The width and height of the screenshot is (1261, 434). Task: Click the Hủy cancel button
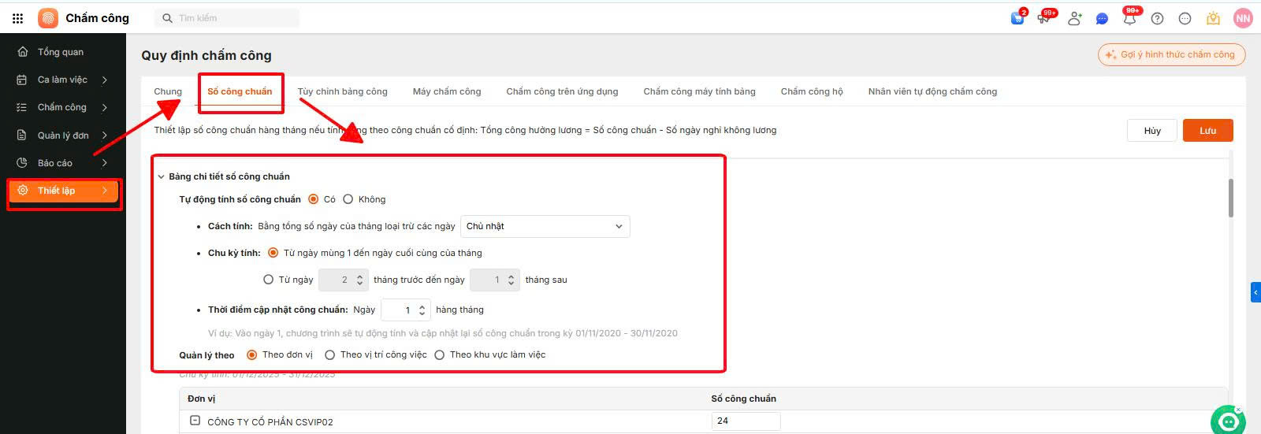tap(1152, 131)
